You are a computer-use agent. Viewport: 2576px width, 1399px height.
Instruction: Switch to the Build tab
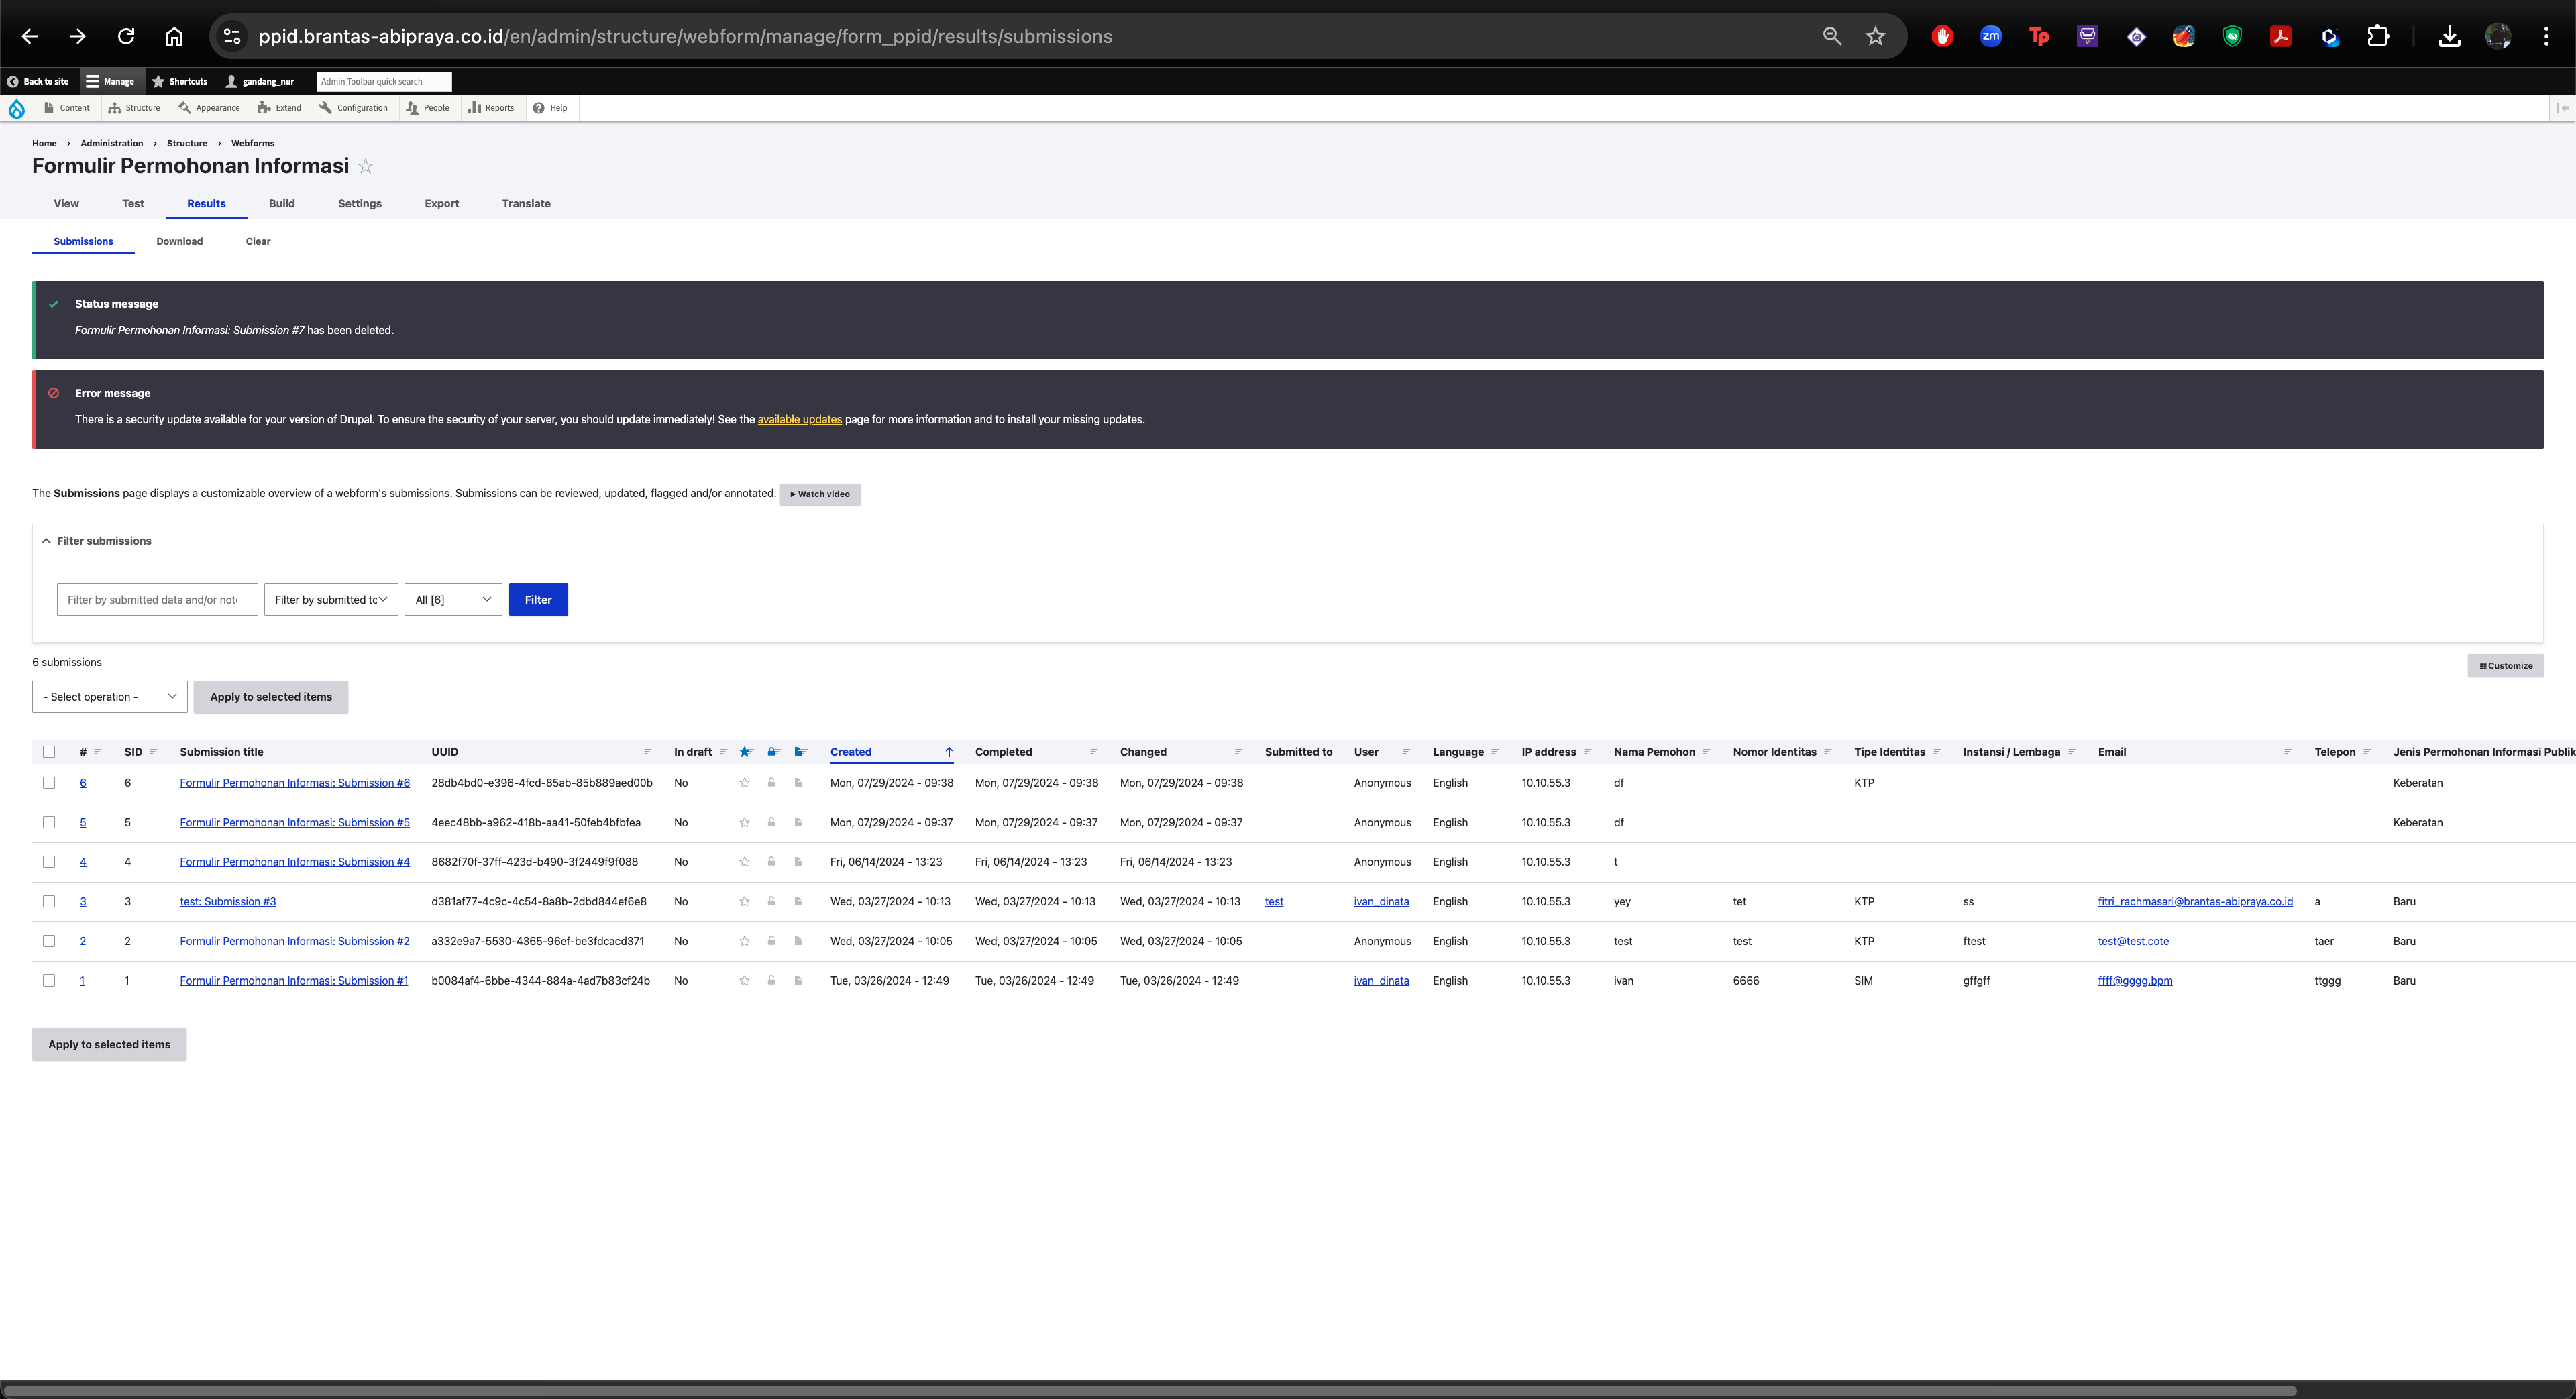(281, 203)
